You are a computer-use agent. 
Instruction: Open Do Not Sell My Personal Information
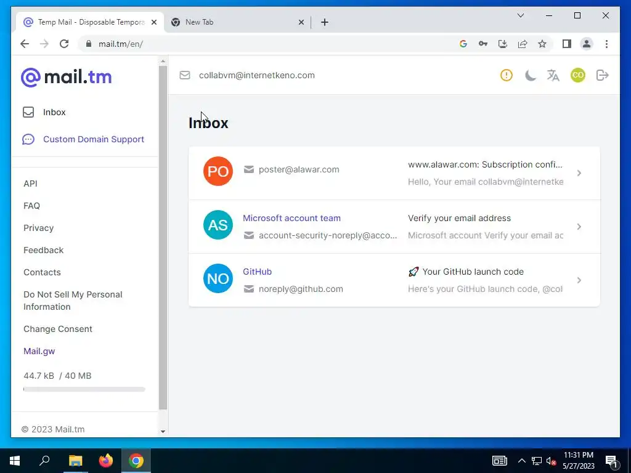click(73, 301)
